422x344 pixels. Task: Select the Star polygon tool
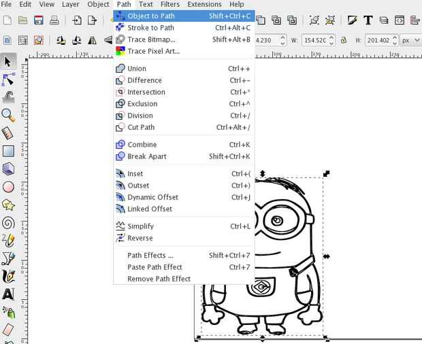pyautogui.click(x=8, y=205)
